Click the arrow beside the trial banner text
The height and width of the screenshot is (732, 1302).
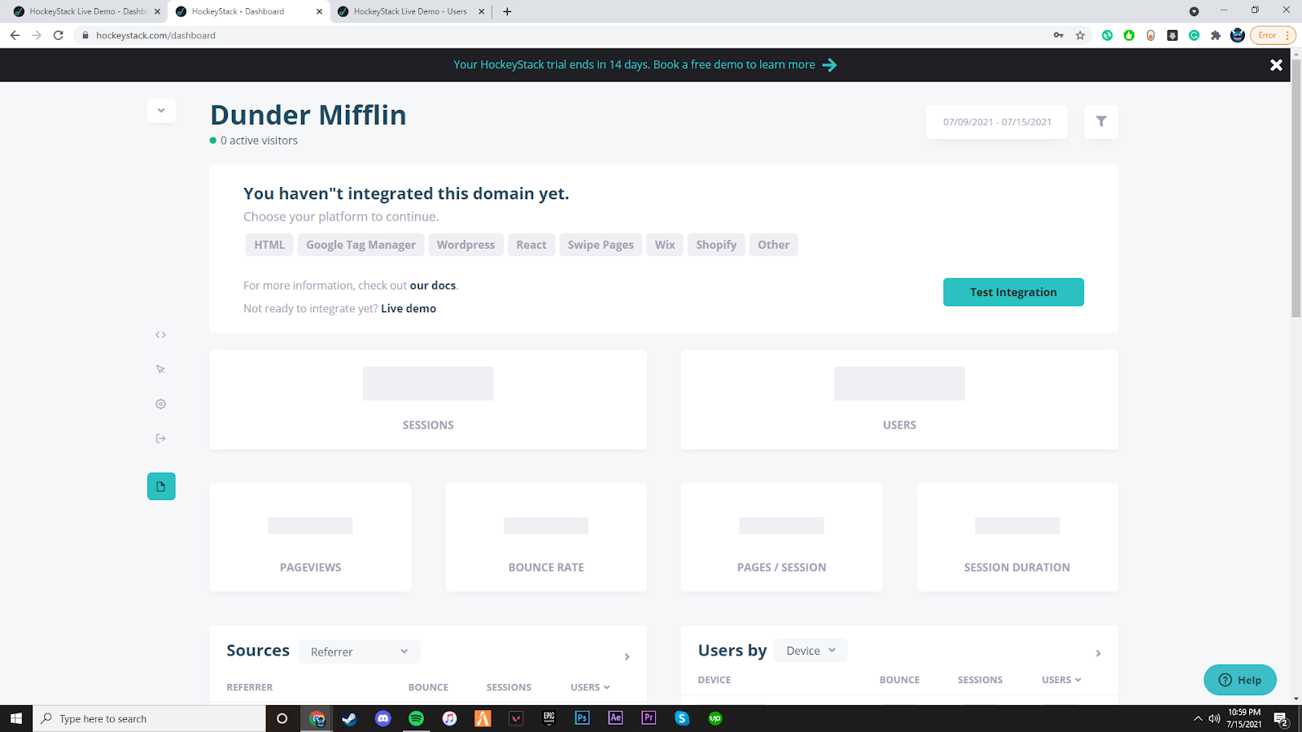coord(829,65)
